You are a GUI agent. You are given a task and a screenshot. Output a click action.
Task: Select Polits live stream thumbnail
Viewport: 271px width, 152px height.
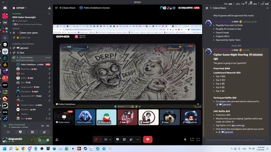(x=64, y=117)
